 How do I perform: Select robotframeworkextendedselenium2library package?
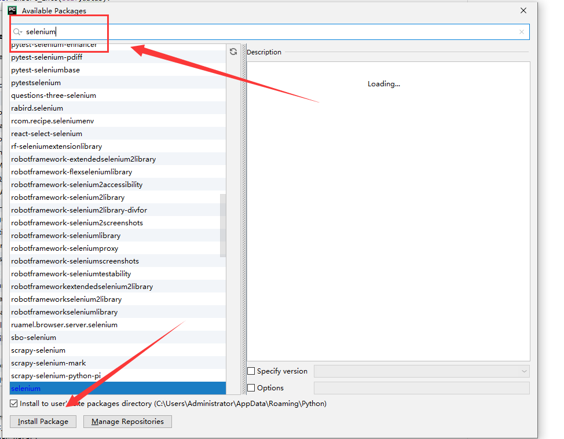(118, 287)
